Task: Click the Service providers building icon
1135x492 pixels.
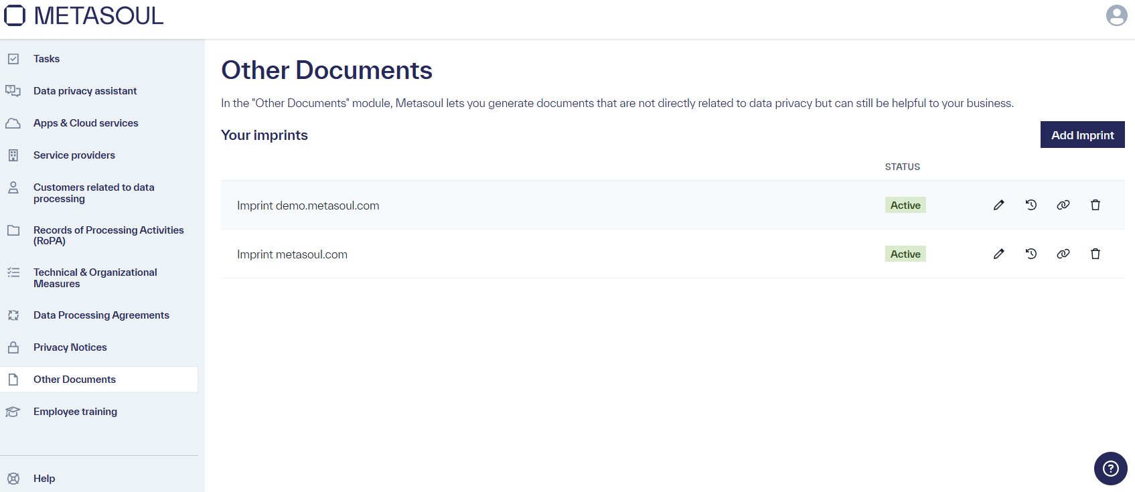Action: [13, 155]
